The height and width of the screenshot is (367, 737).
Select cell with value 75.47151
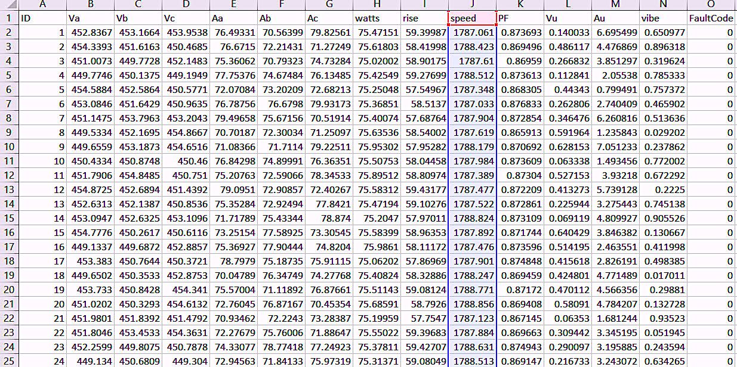coord(377,32)
